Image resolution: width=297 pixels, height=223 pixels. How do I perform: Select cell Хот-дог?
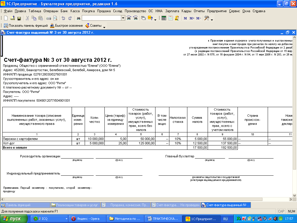pos(37,143)
